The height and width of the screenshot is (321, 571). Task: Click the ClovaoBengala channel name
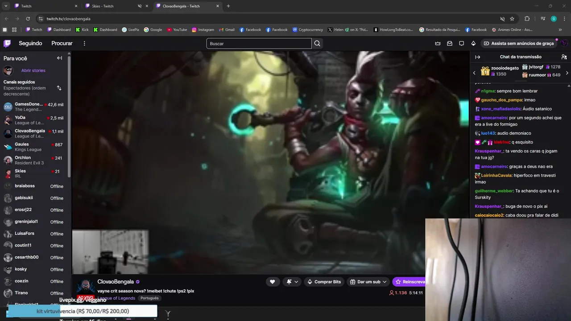coord(116,282)
